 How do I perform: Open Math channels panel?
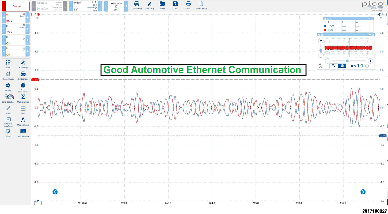[23, 98]
